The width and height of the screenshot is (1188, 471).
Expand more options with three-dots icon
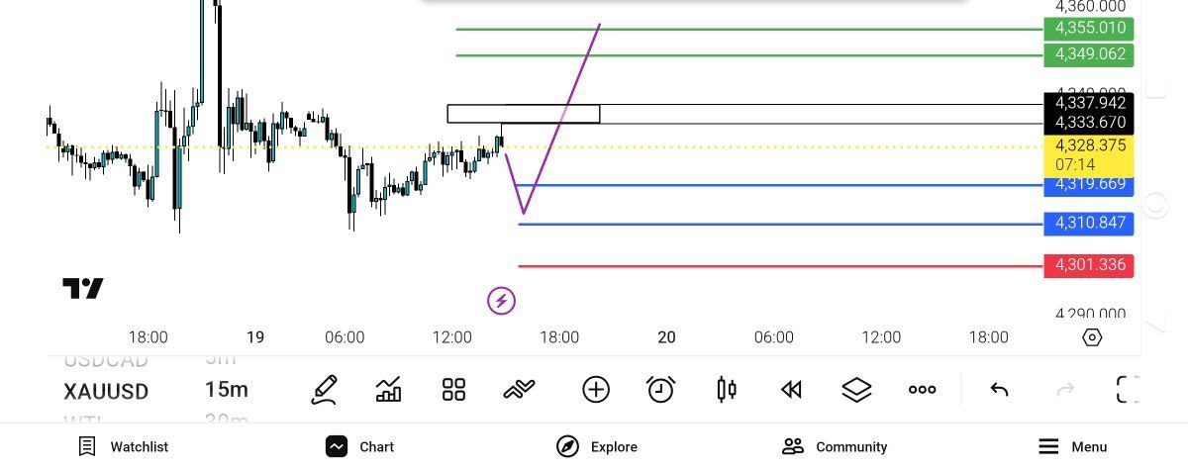click(922, 390)
